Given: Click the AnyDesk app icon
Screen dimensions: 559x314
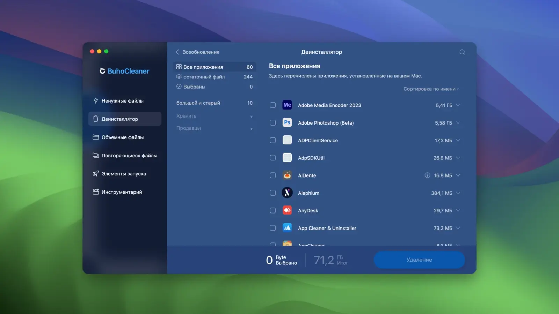Looking at the screenshot, I should coord(287,210).
